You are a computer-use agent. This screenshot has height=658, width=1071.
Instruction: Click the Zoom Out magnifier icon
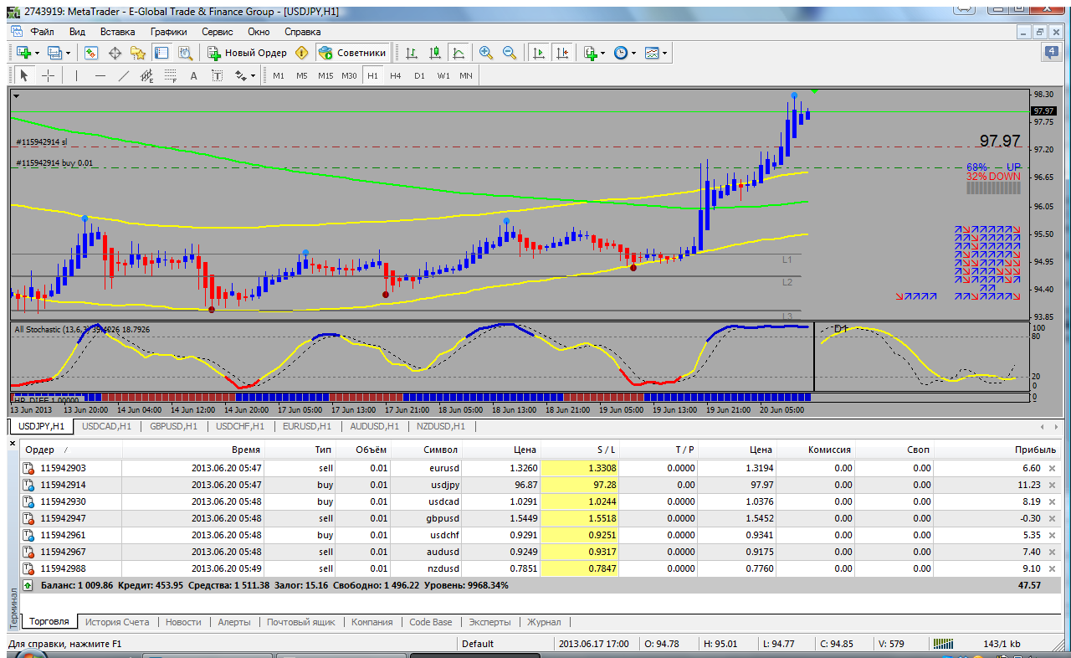click(x=509, y=53)
